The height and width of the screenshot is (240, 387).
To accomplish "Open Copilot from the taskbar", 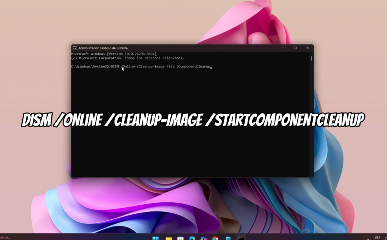I will [x=204, y=238].
